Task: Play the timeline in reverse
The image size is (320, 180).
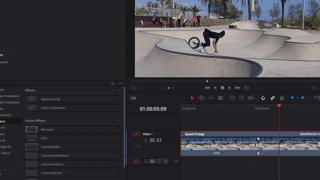Action: coord(215,88)
